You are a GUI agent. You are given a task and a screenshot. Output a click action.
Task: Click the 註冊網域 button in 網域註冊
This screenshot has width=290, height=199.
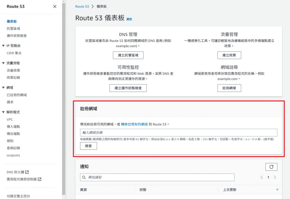pos(229,88)
